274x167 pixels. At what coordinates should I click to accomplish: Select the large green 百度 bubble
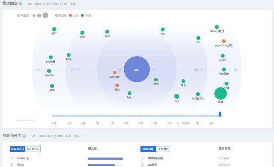pyautogui.click(x=220, y=93)
